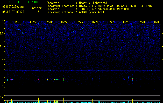Click the 0224 time marker
This screenshot has width=163, height=103.
(x=64, y=22)
